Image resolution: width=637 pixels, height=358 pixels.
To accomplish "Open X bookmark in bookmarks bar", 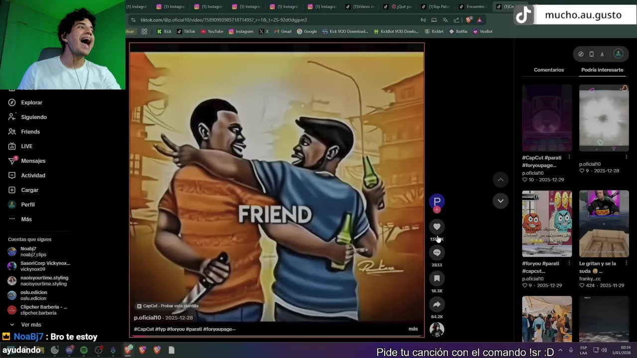I will pyautogui.click(x=264, y=31).
